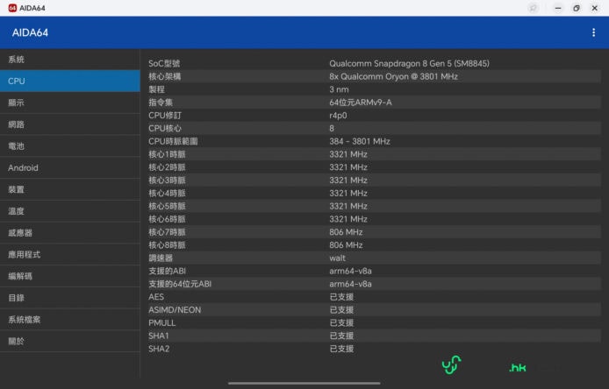
Task: Click the 核心8時脈 row label
Action: coord(167,245)
